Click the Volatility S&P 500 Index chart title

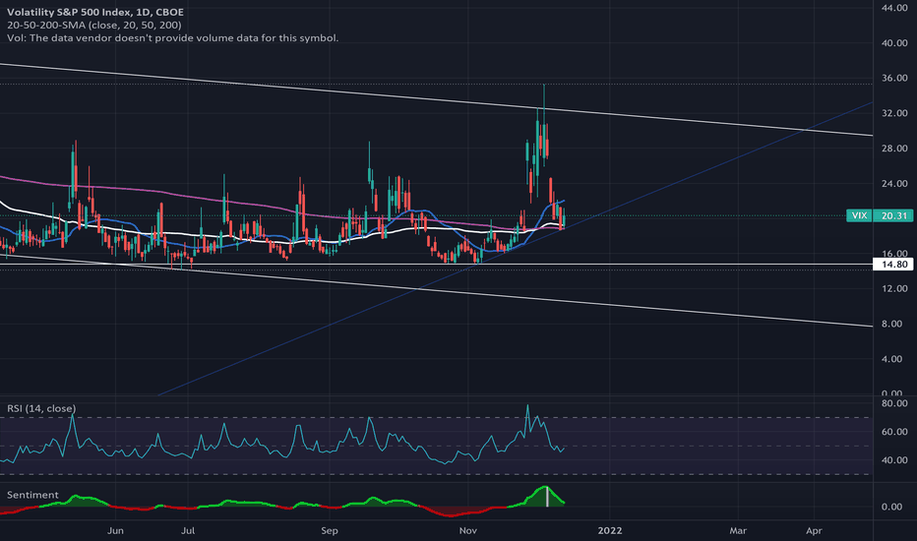pyautogui.click(x=94, y=12)
